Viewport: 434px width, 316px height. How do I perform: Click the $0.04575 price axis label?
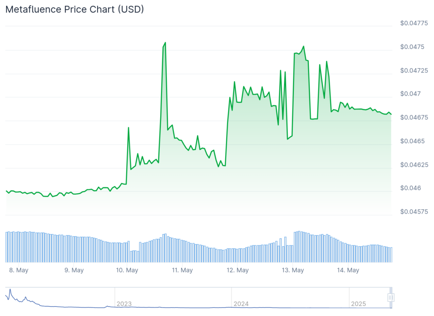[413, 212]
